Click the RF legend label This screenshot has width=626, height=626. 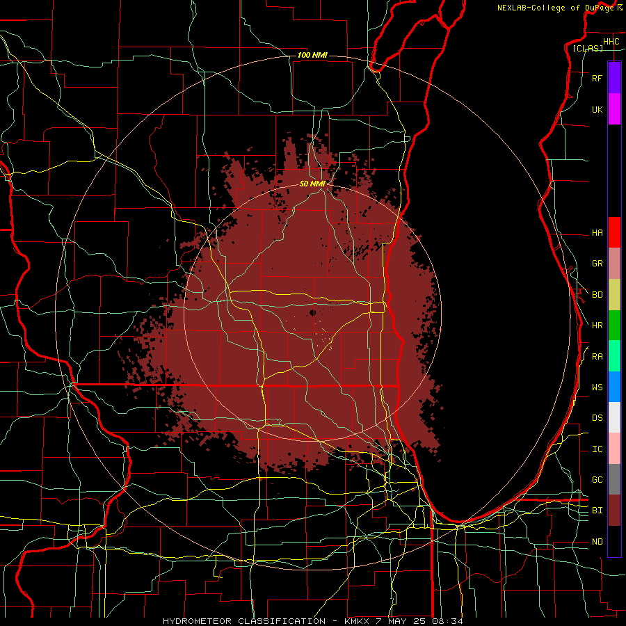click(597, 78)
